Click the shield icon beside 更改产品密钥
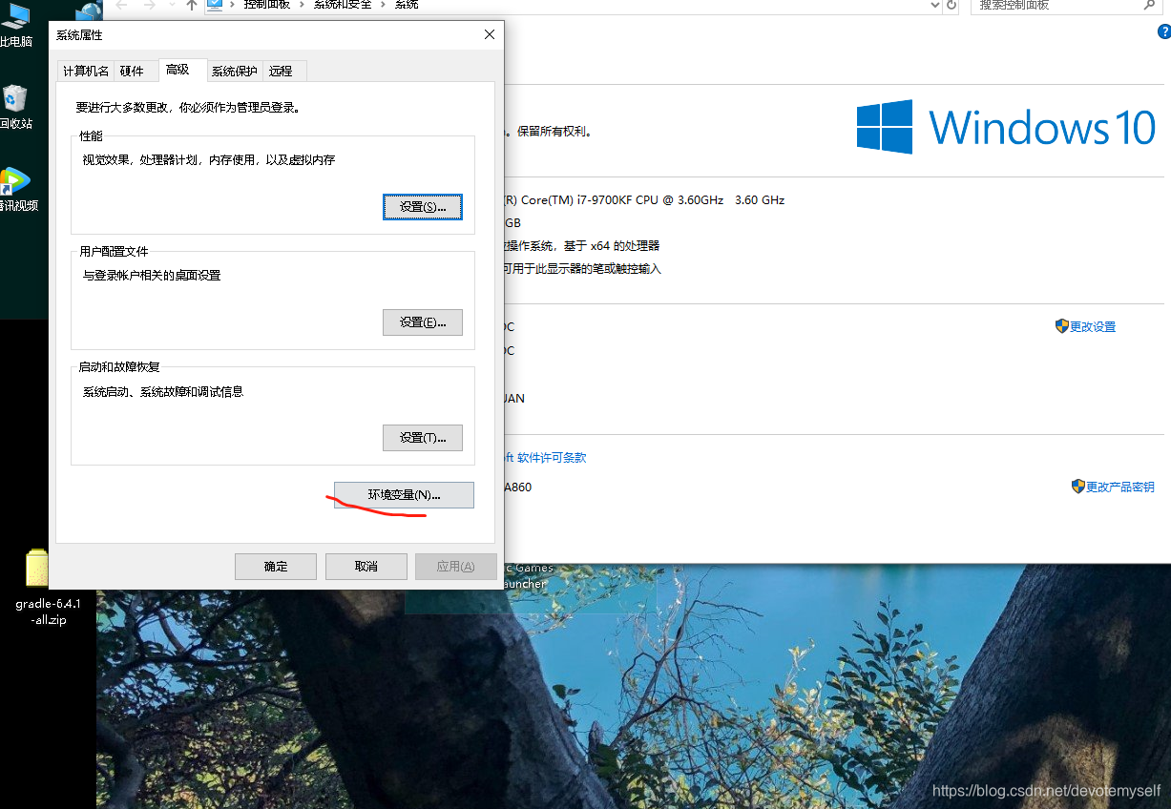This screenshot has height=809, width=1171. (x=1078, y=487)
